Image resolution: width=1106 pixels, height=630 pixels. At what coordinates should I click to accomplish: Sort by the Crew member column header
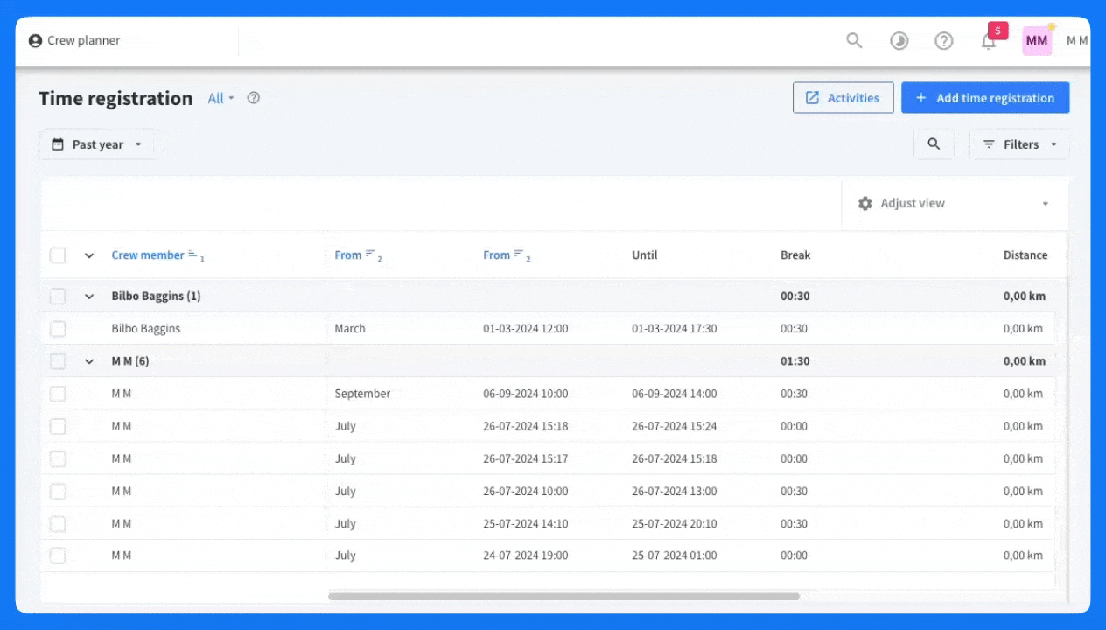148,255
